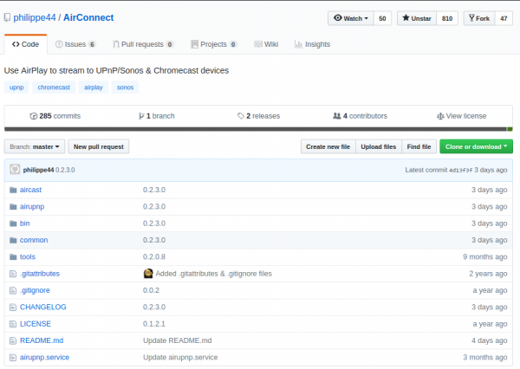The image size is (520, 369).
Task: Expand the Clone or download menu
Action: coord(476,146)
